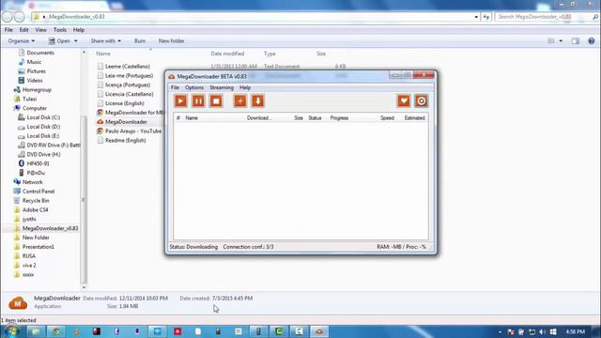Sort files by Type column
The image size is (601, 338).
pyautogui.click(x=270, y=54)
